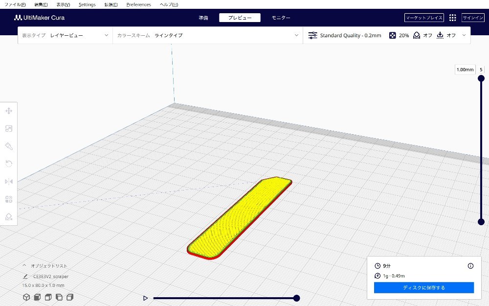Open the 拡張 menu
This screenshot has width=489, height=306.
point(111,4)
